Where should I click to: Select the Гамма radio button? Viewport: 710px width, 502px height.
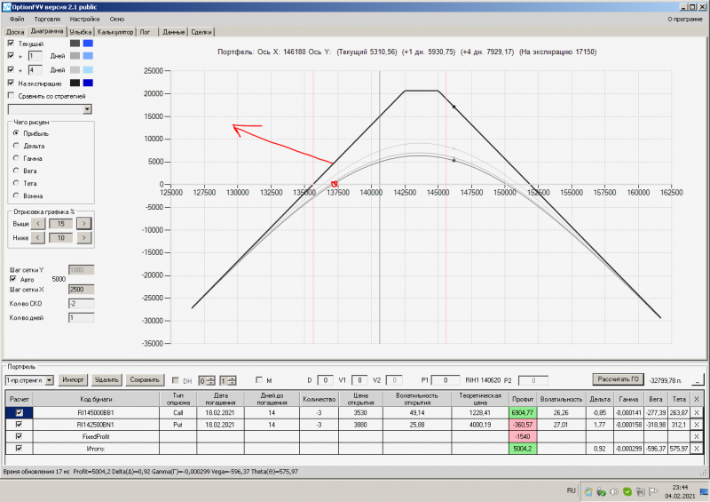(16, 158)
